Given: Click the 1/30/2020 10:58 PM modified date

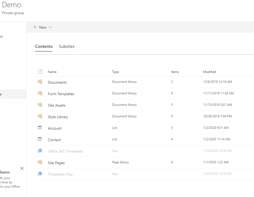Looking at the screenshot, I should [x=217, y=150].
